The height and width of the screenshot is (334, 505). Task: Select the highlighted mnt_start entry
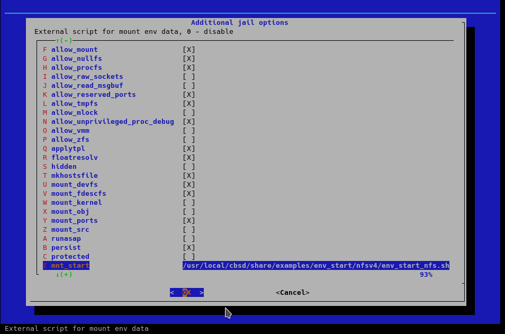pyautogui.click(x=66, y=266)
